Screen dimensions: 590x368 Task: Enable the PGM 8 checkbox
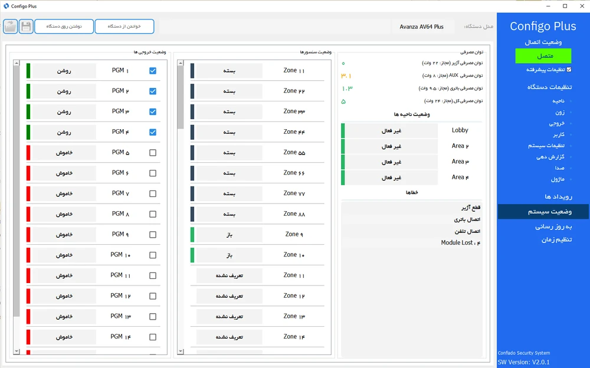tap(153, 214)
